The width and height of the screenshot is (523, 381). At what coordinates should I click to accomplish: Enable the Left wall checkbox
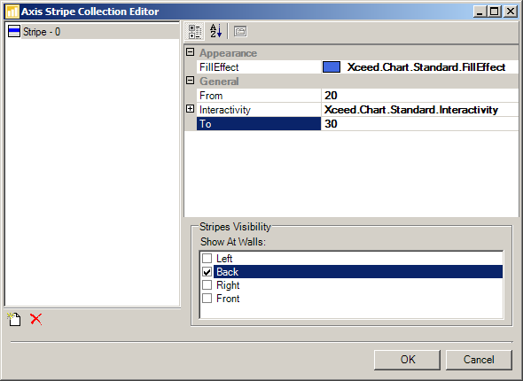click(207, 258)
